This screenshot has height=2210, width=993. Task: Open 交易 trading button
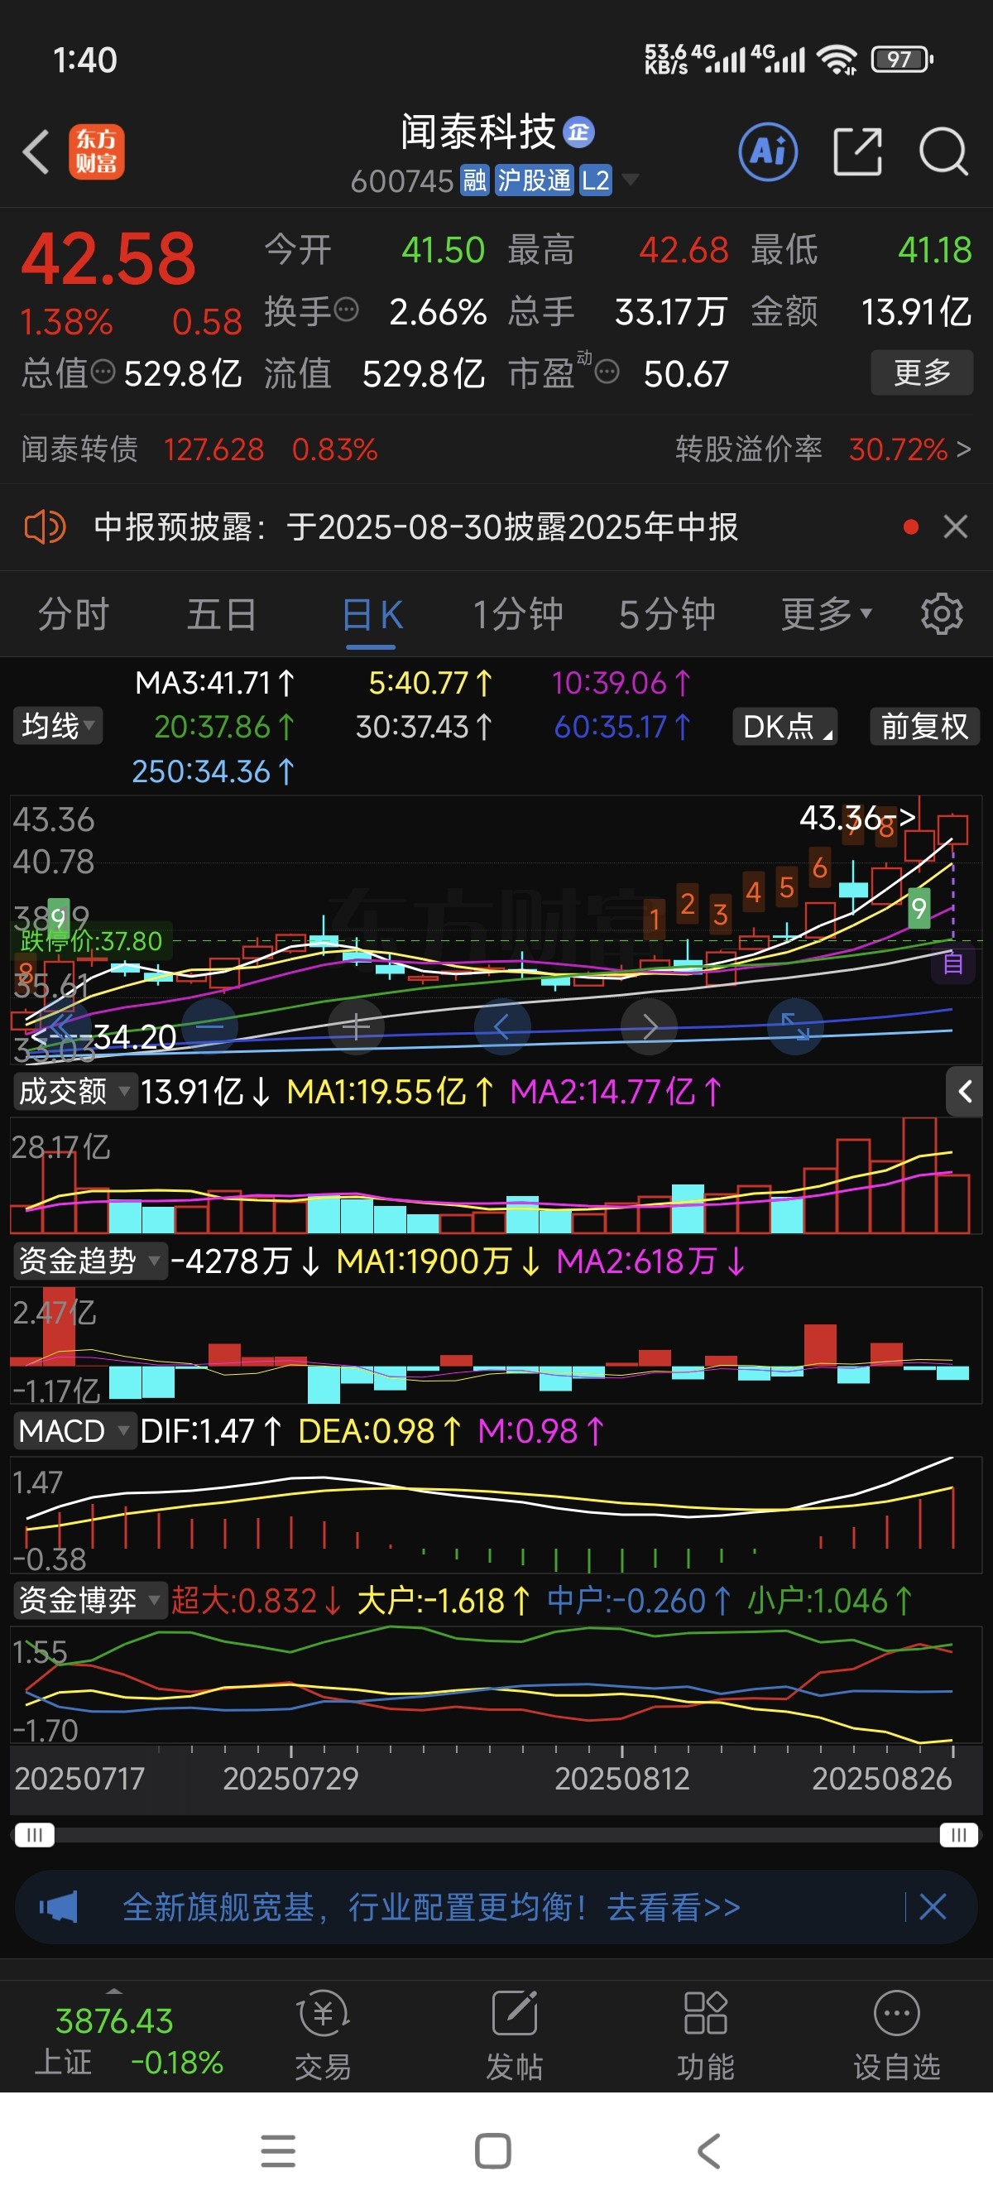324,2037
